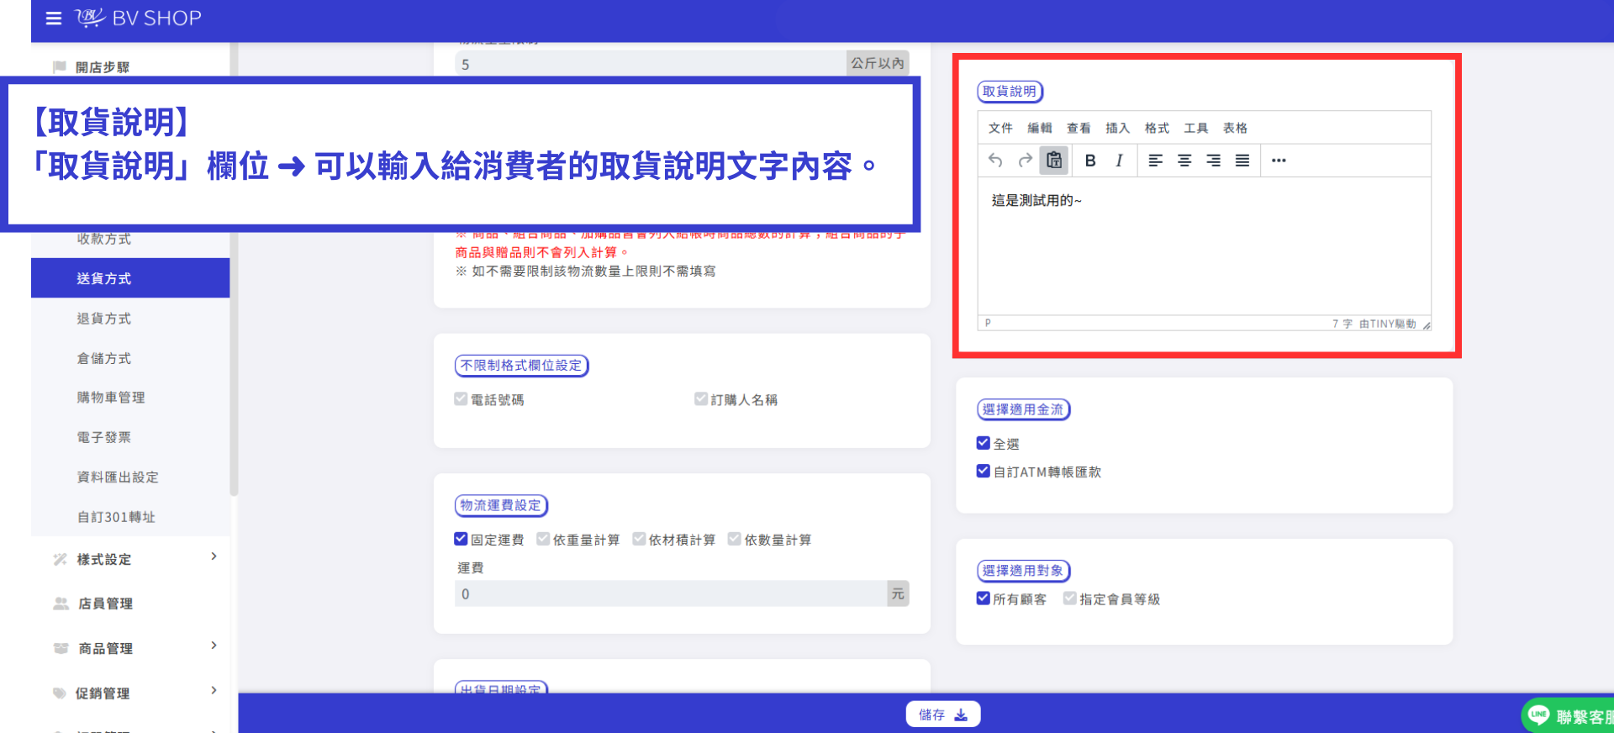Expand the 商品管理 sidebar section
The width and height of the screenshot is (1614, 733).
tap(214, 646)
